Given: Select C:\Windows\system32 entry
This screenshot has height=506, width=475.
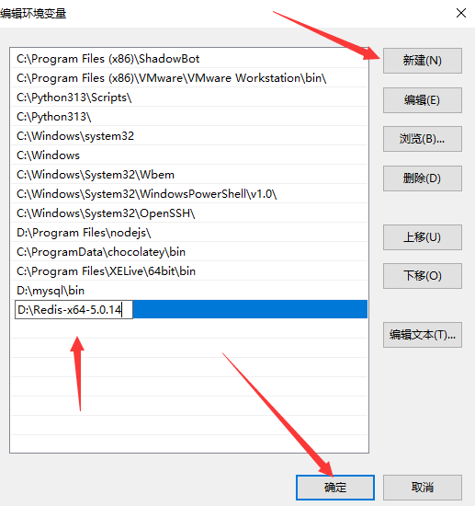Looking at the screenshot, I should (x=189, y=136).
